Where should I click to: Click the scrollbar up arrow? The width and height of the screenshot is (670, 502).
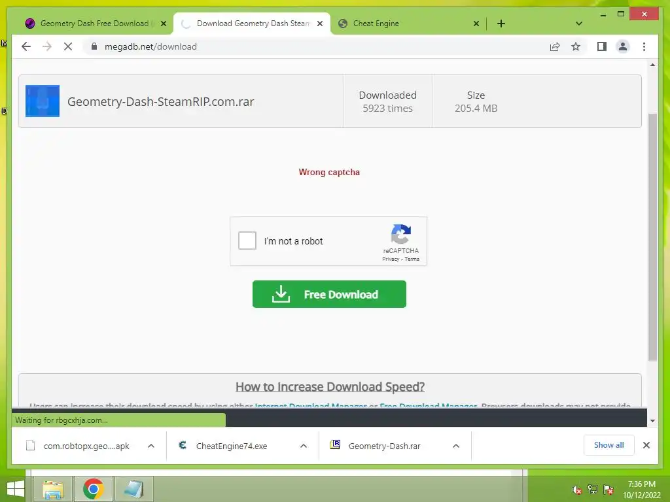pyautogui.click(x=652, y=65)
